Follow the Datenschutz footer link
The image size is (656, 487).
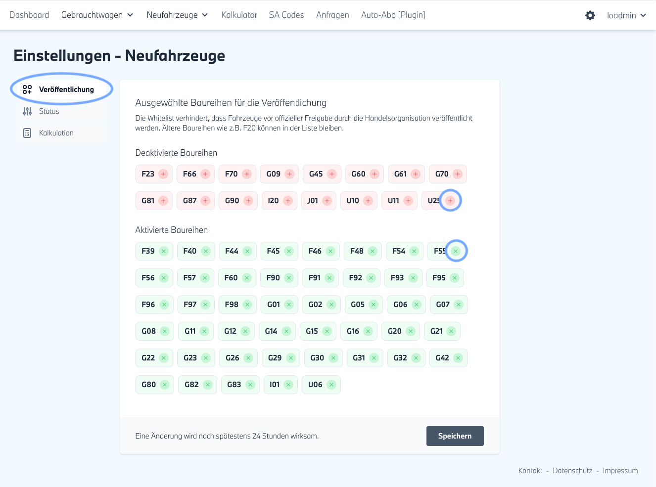click(572, 471)
